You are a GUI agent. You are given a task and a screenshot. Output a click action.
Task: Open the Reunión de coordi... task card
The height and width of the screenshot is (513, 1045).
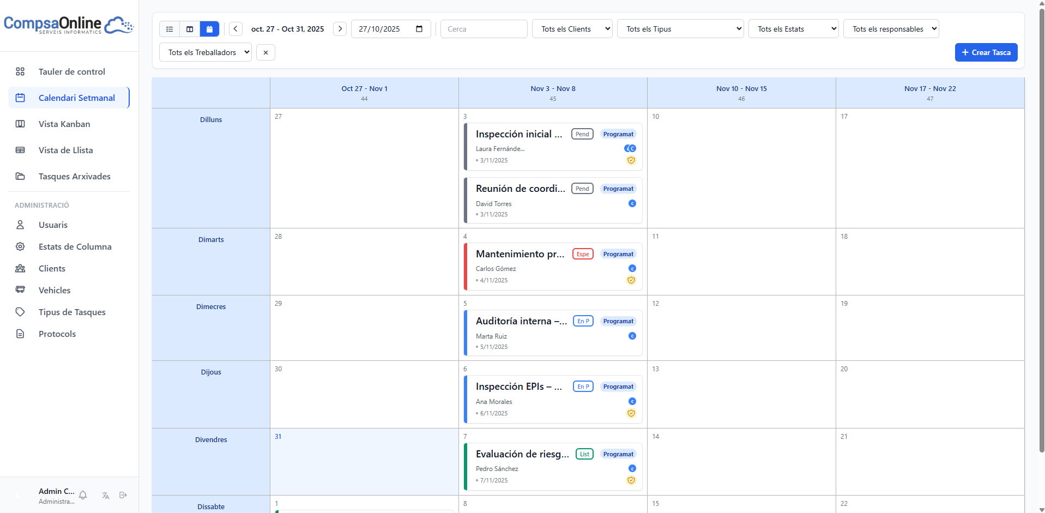coord(553,200)
